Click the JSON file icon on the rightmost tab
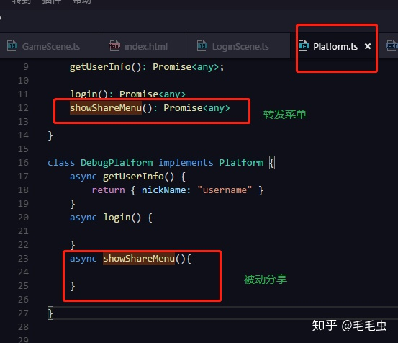The height and width of the screenshot is (343, 398). pos(392,45)
